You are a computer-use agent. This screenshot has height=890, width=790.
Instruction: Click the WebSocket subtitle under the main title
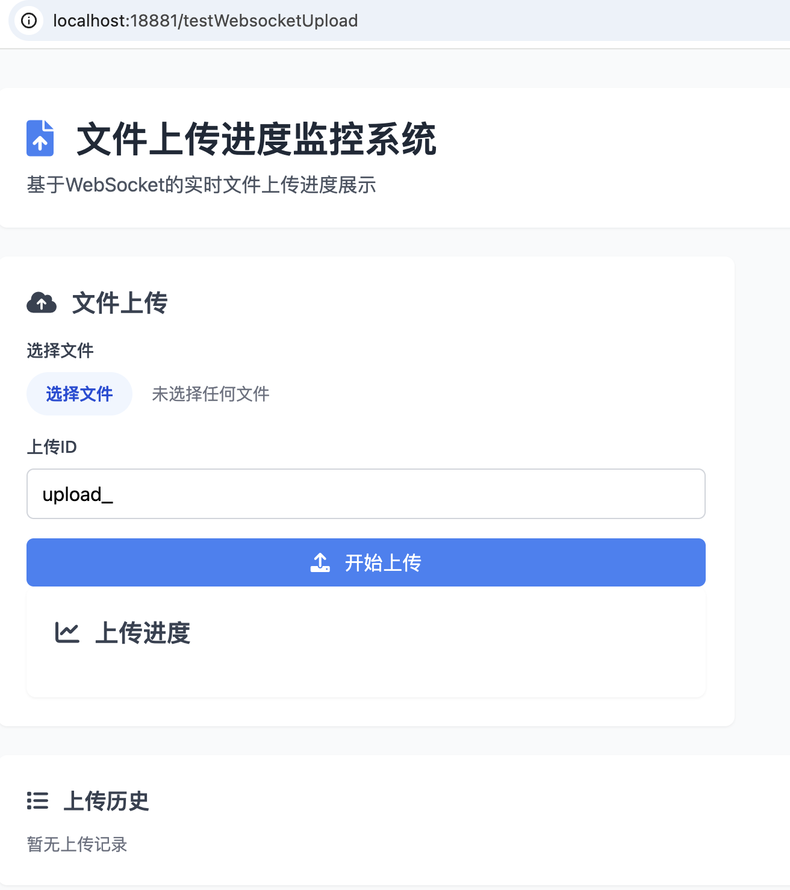coord(201,185)
